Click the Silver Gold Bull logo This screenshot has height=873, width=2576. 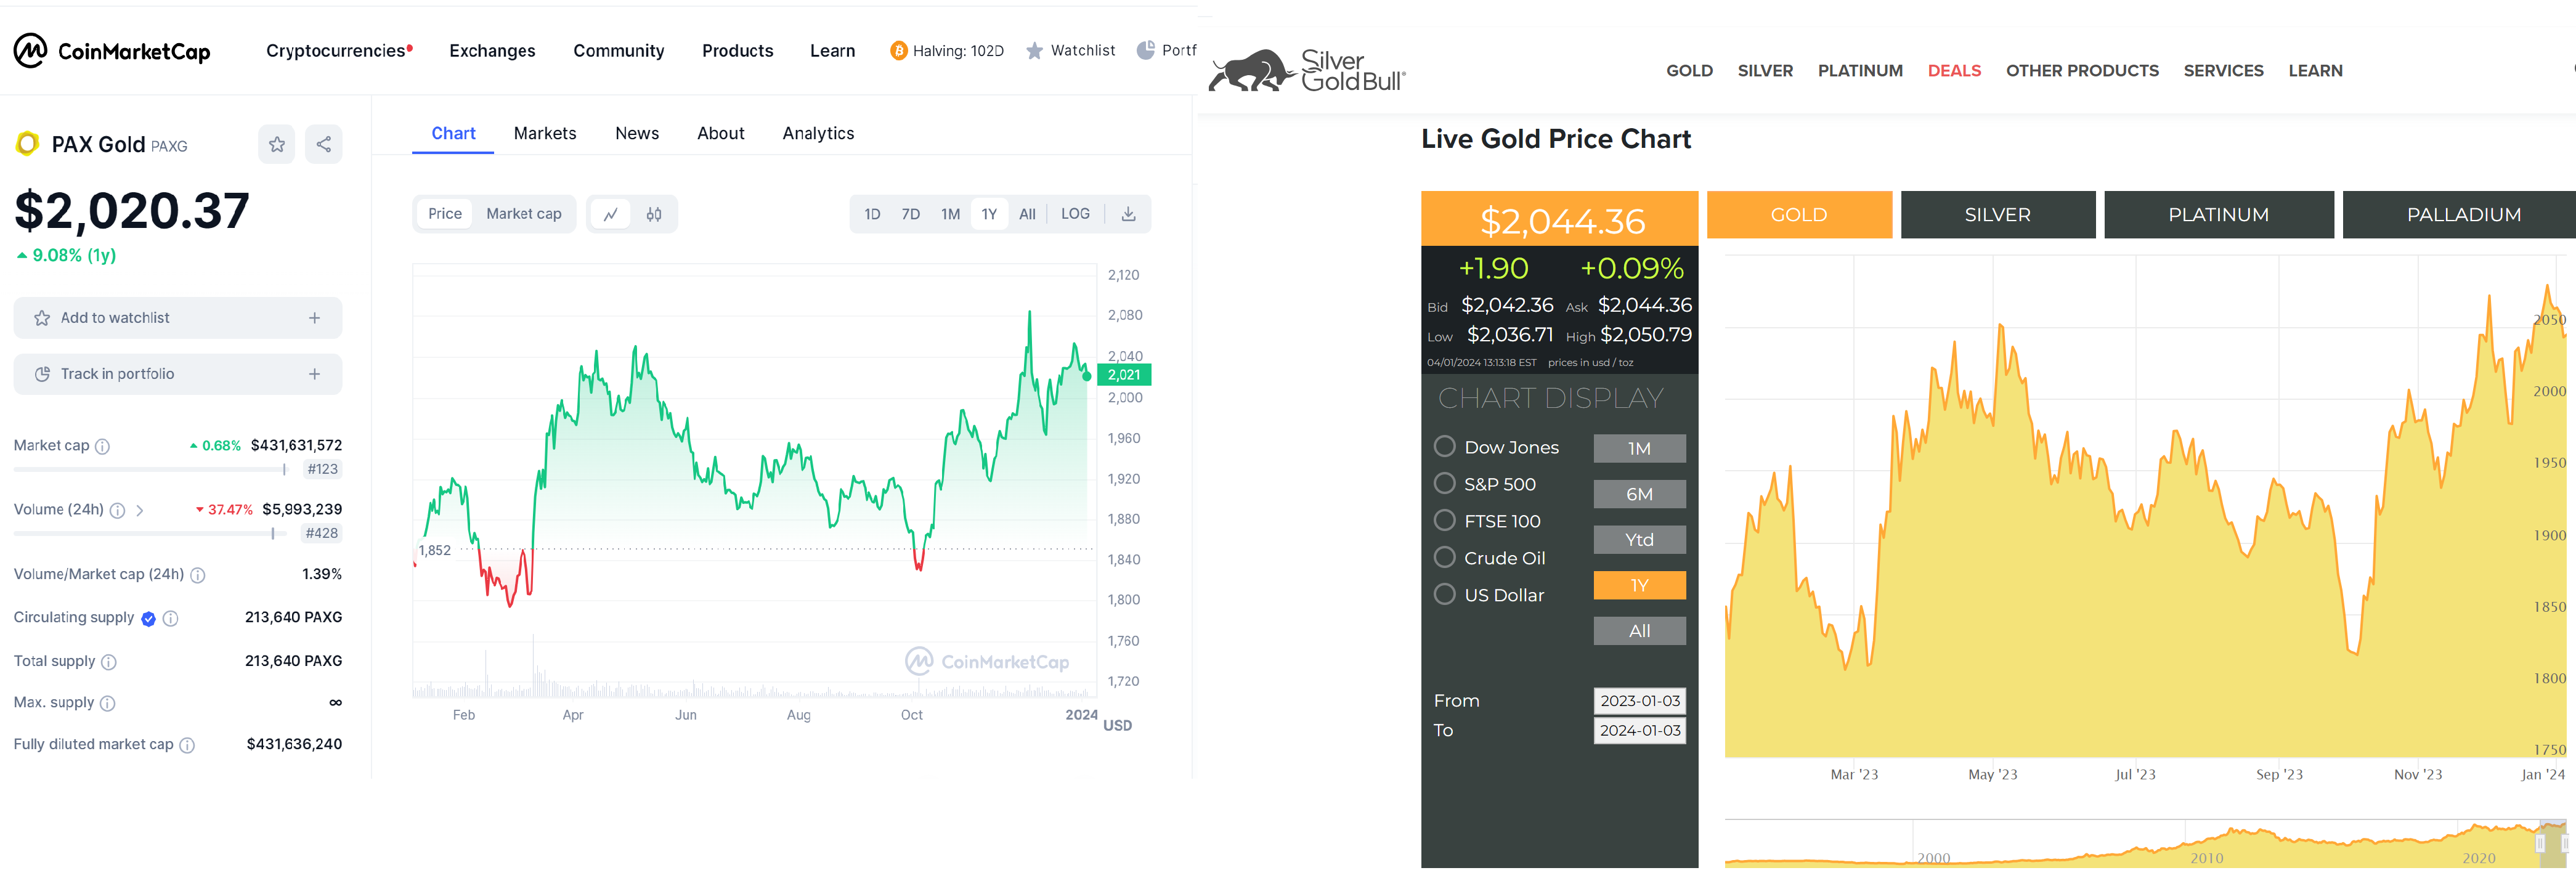(x=1307, y=70)
